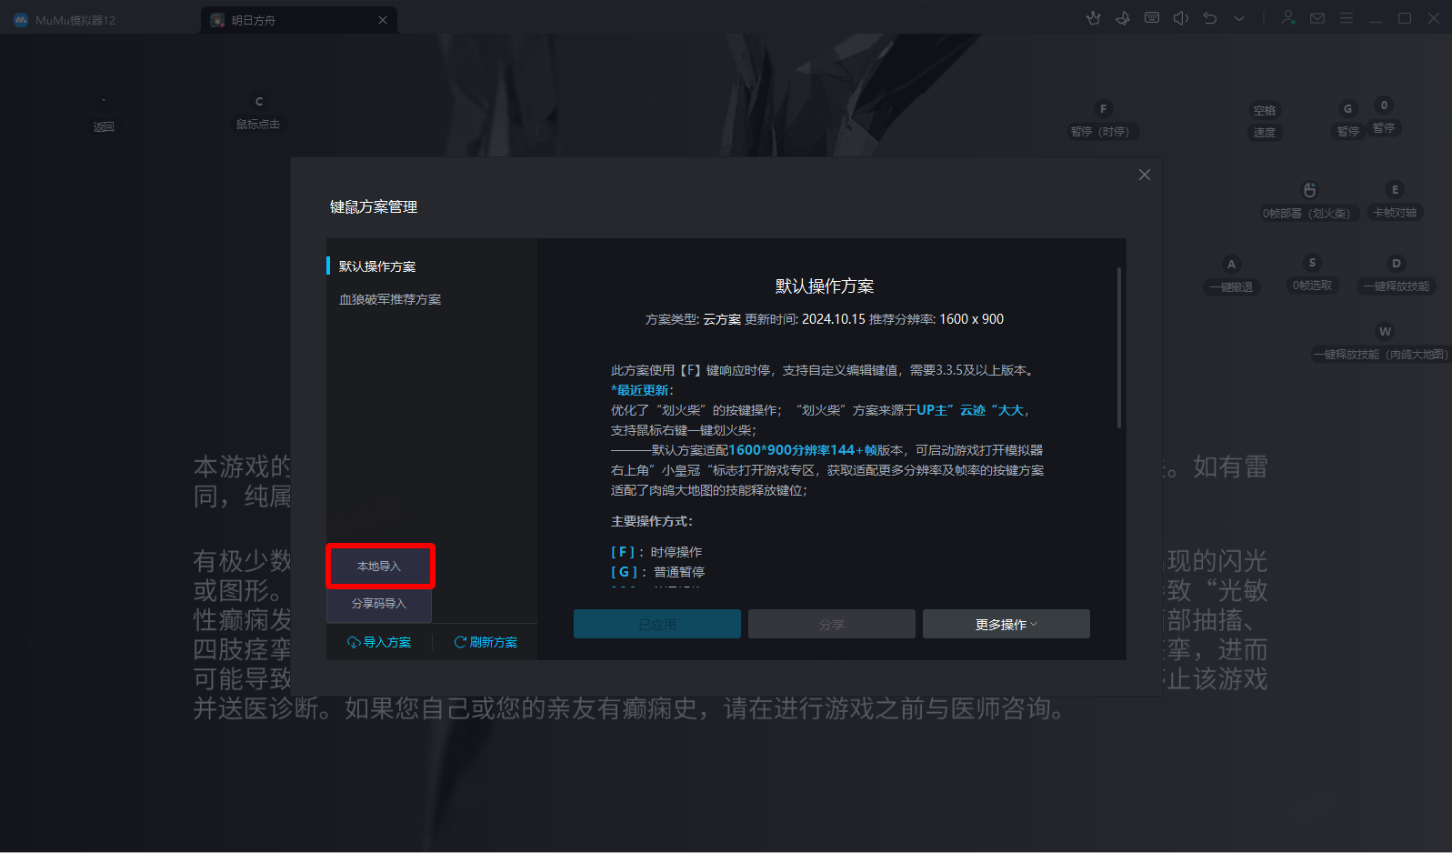Open the hamburger menu icon
The width and height of the screenshot is (1452, 853).
point(1347,18)
